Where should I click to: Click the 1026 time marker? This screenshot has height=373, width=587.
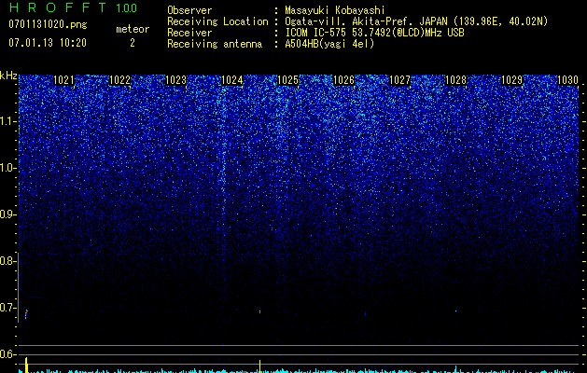(x=343, y=80)
